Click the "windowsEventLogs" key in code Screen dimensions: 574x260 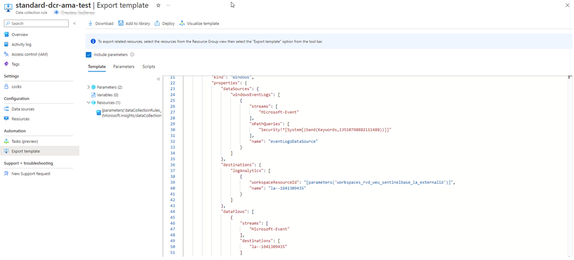251,95
